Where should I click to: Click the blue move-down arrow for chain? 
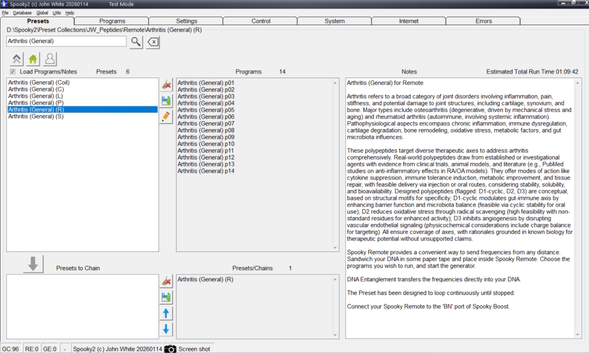[x=166, y=329]
